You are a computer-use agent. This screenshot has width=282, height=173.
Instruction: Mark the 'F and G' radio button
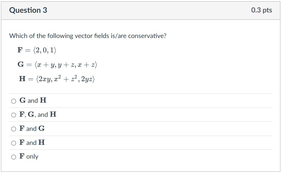pyautogui.click(x=13, y=129)
